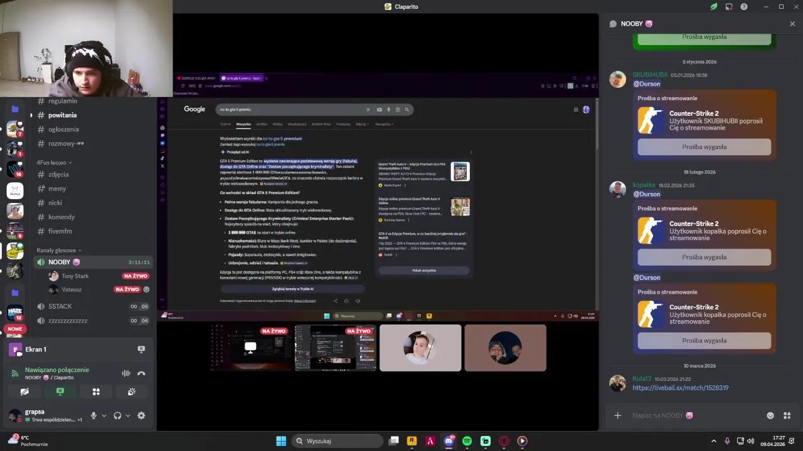Screen dimensions: 803x451
Task: Open Rockstar Games Launcher from the taskbar
Action: coord(412,441)
